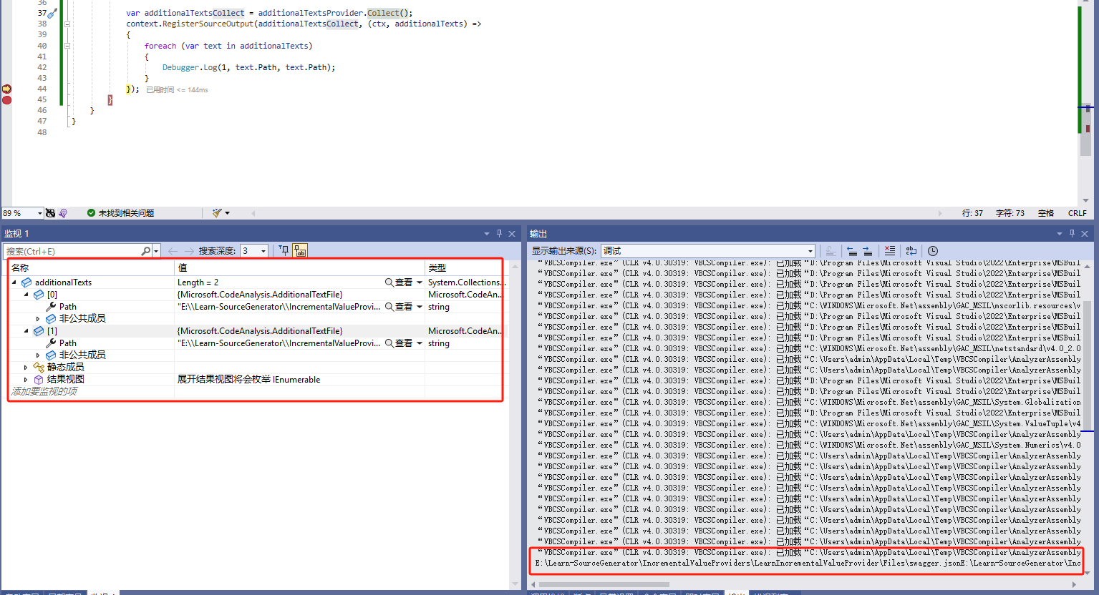Screen dimensions: 1099x595
Task: Open the code cleanup broom icon
Action: (x=217, y=213)
